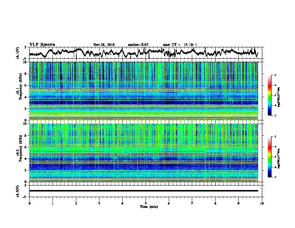Click inside the ch.1 spectrogram panel
295x228 pixels.
(144, 91)
